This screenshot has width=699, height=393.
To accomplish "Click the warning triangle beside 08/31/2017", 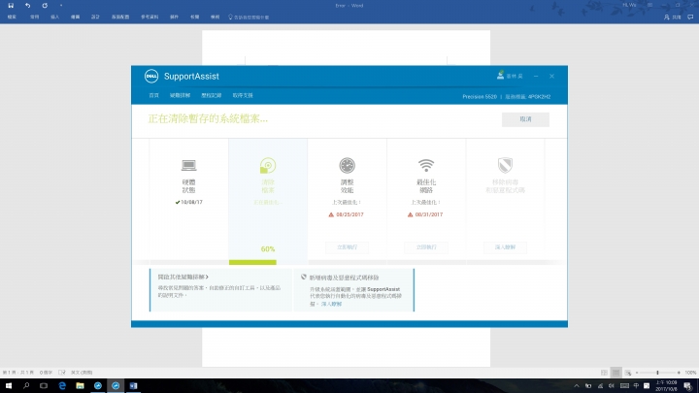I will (x=410, y=214).
